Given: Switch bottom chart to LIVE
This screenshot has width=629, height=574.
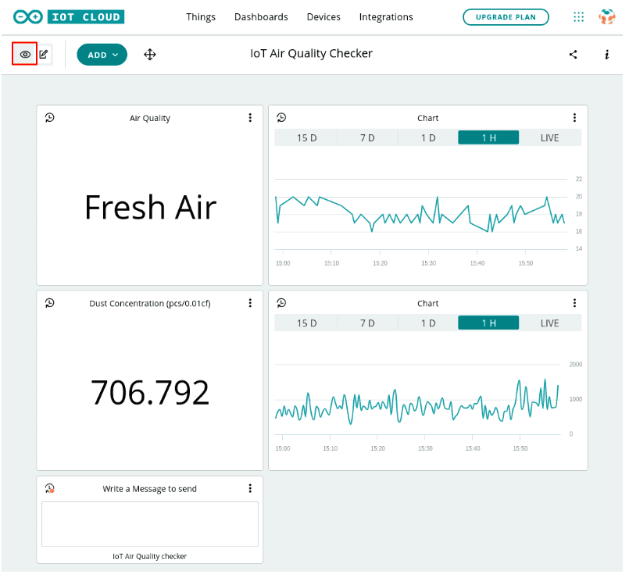Looking at the screenshot, I should coord(550,323).
